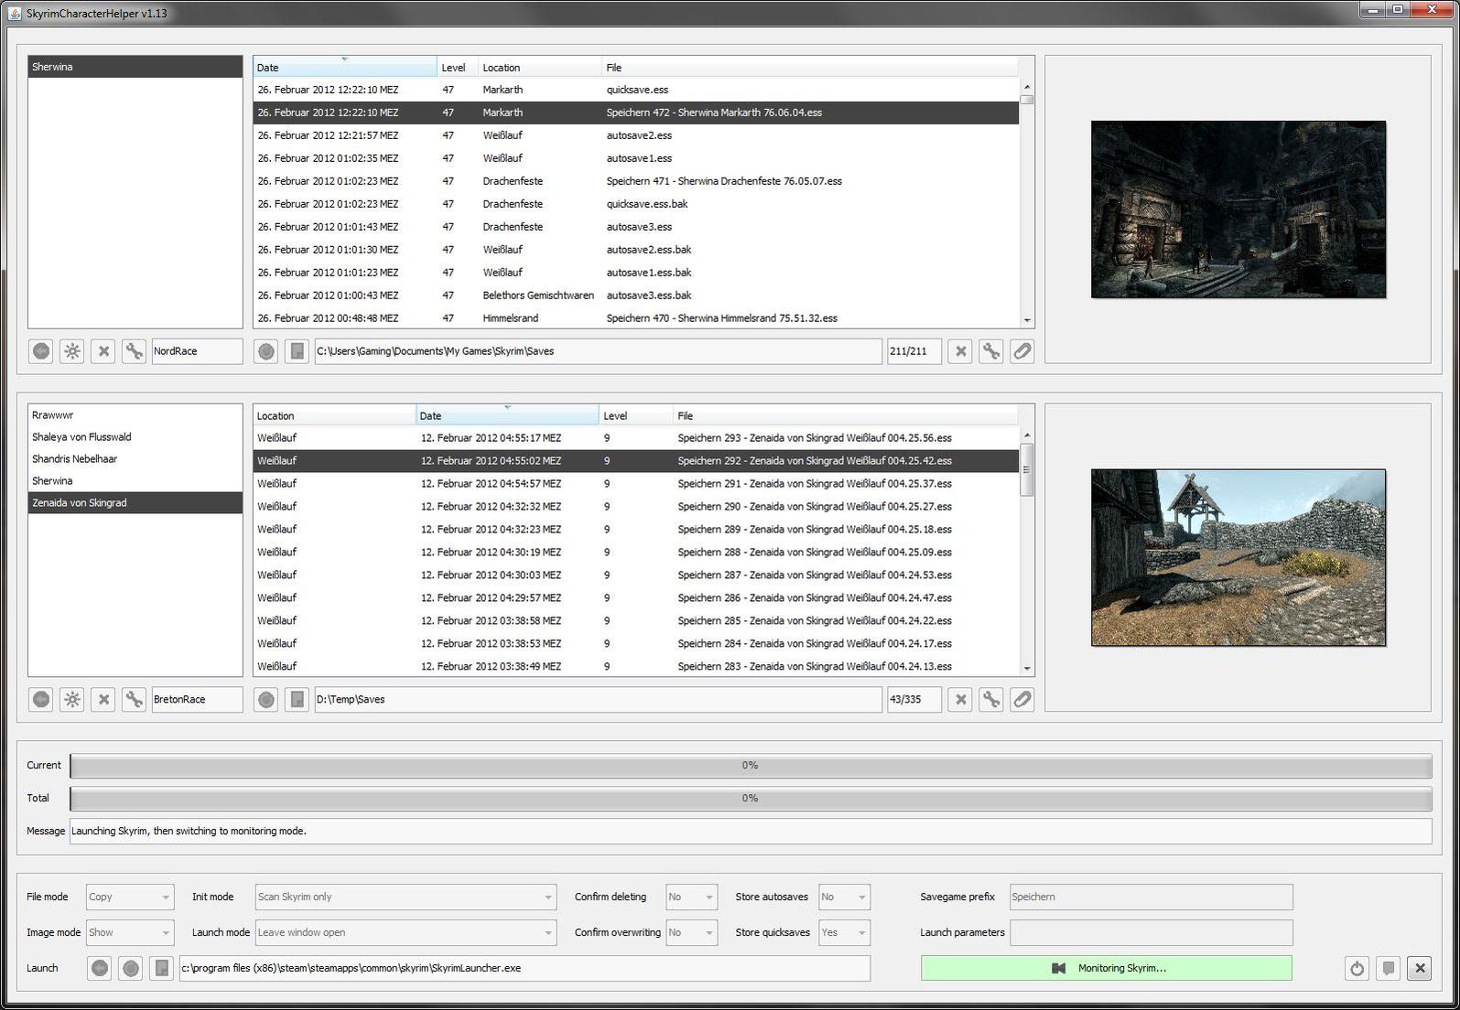Click the power icon at bottom right
The image size is (1460, 1010).
click(x=1357, y=968)
